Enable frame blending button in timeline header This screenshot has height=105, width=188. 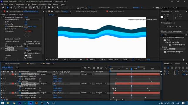(98, 68)
